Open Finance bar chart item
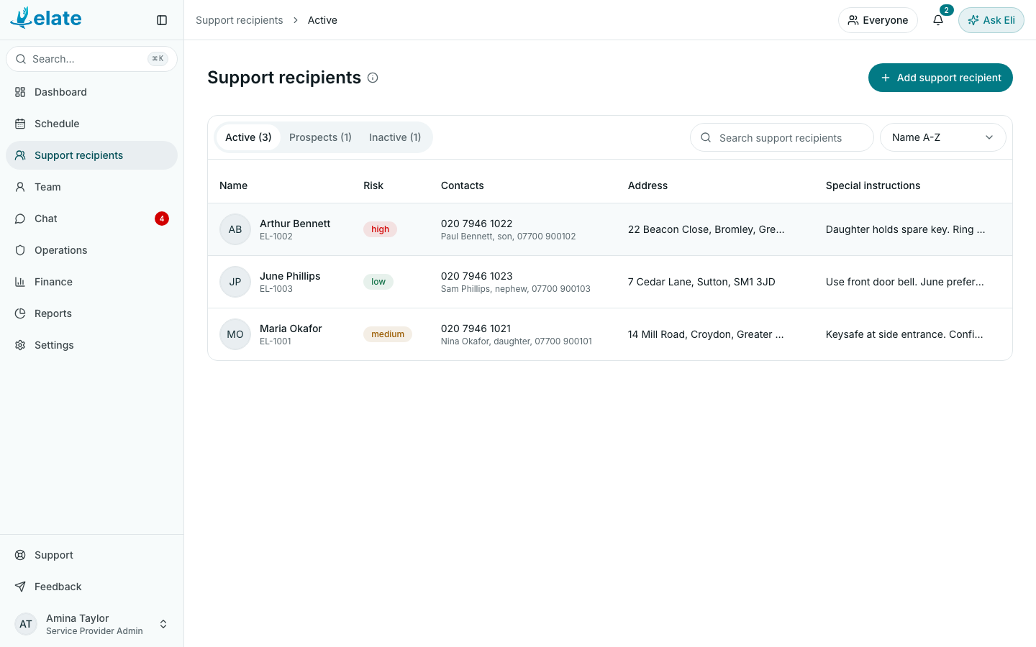This screenshot has height=647, width=1036. (x=92, y=282)
